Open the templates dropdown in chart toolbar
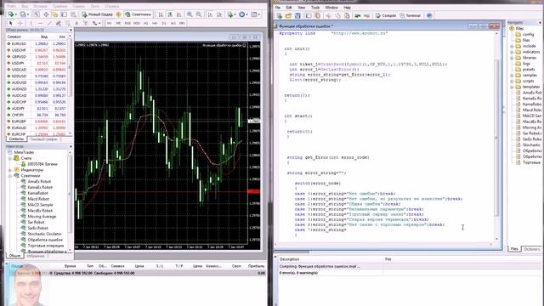The width and height of the screenshot is (544, 306). (x=256, y=14)
